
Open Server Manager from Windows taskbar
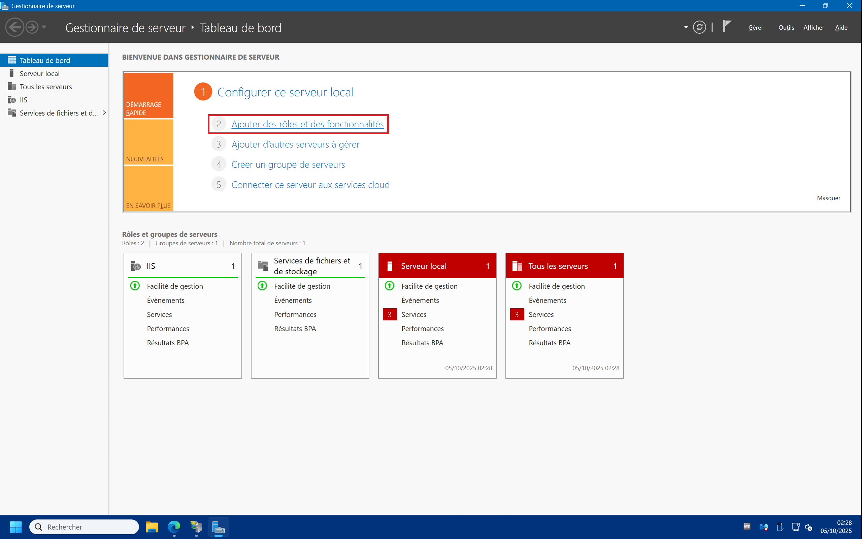point(218,527)
